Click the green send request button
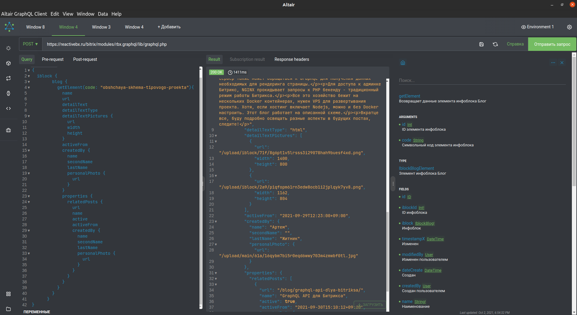 click(x=552, y=44)
